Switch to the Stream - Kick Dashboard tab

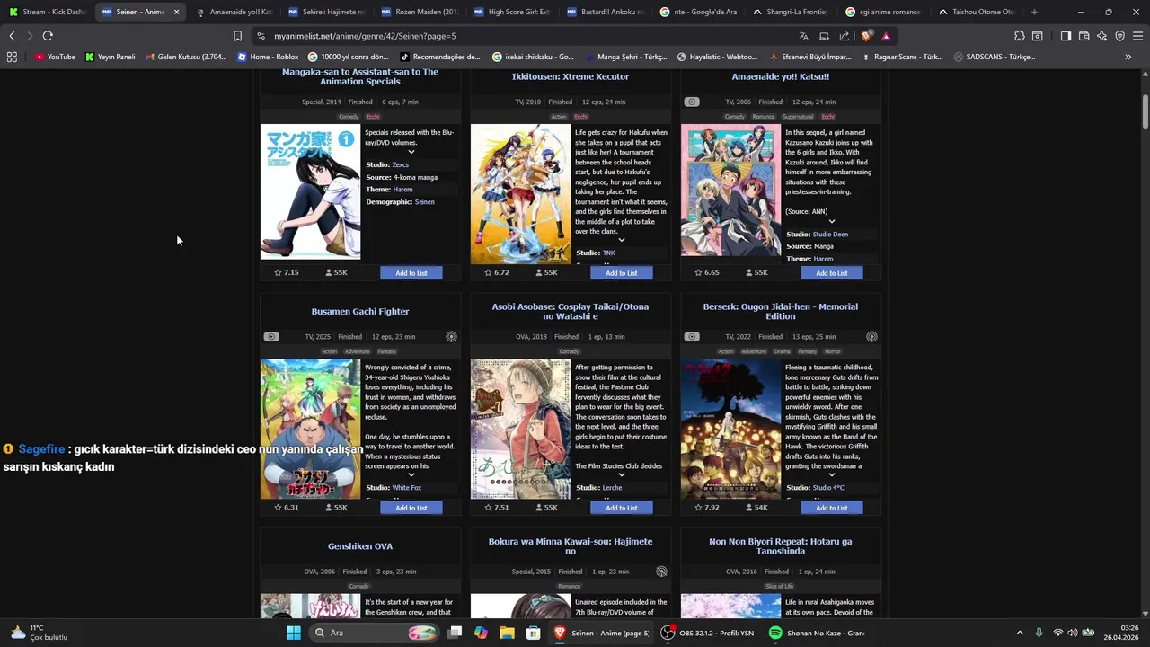pyautogui.click(x=48, y=12)
